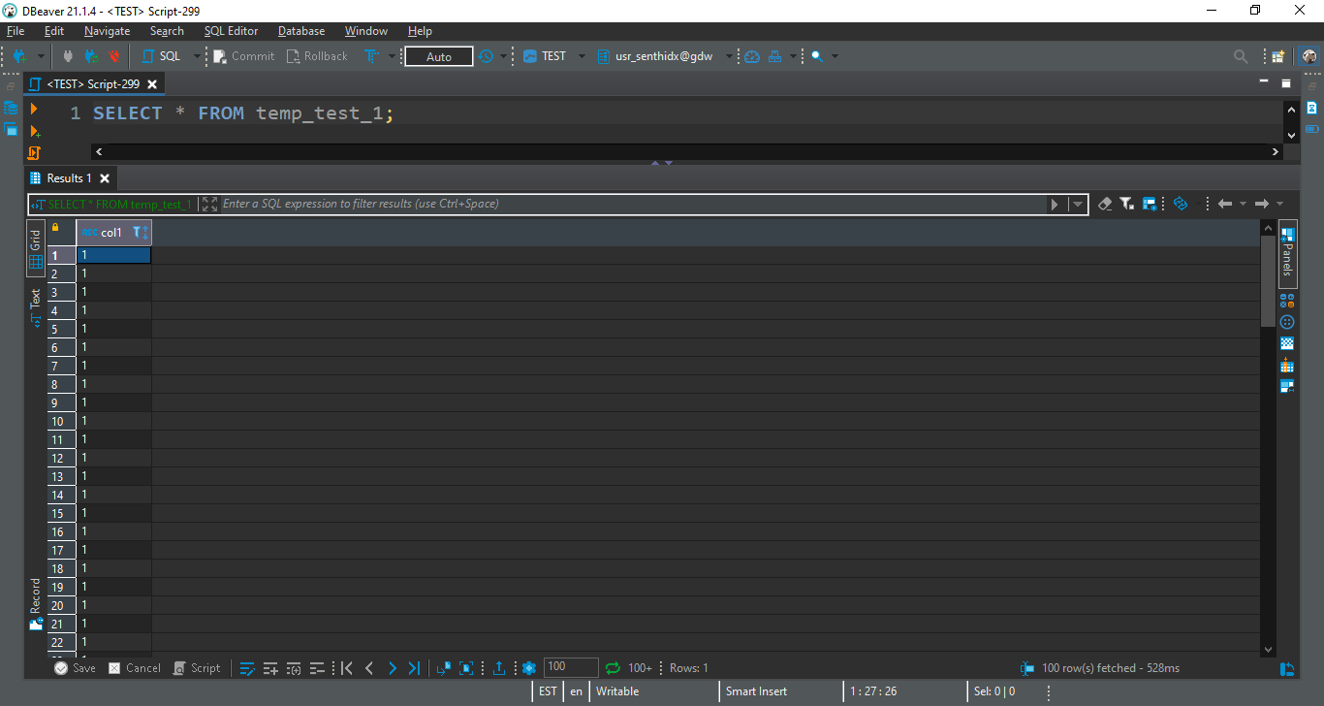Open the dashboard gauge icon in toolbar
This screenshot has height=706, width=1324.
click(752, 56)
